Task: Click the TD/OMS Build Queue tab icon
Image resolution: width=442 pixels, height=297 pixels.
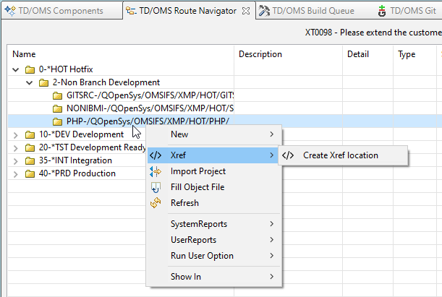Action: tap(265, 12)
